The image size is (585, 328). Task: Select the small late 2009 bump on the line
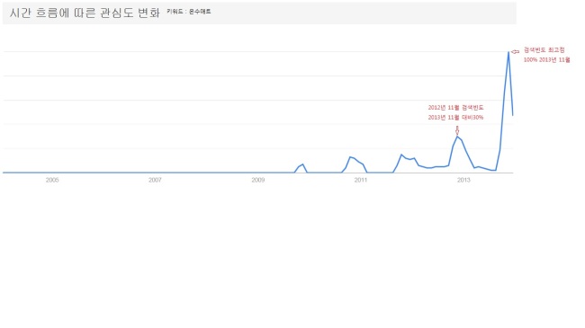tap(302, 164)
